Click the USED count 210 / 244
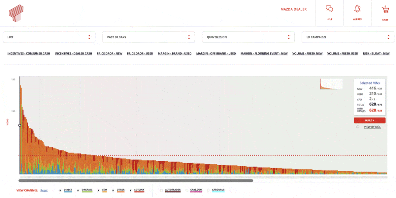Image resolution: width=396 pixels, height=198 pixels. pos(376,94)
